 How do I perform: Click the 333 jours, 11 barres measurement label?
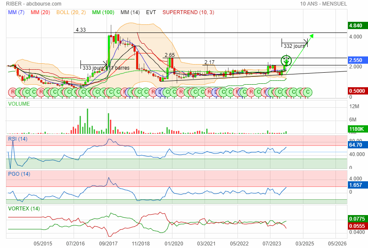coord(106,68)
